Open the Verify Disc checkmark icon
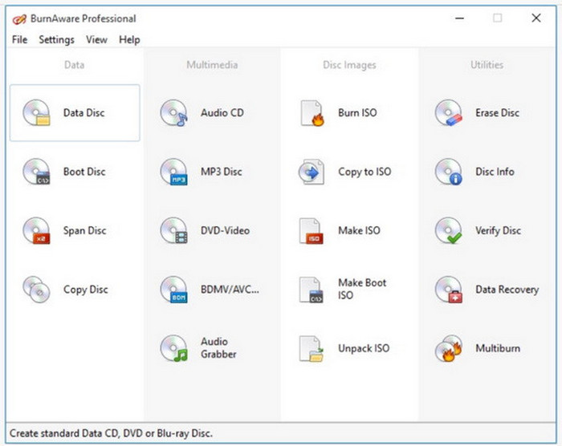562x446 pixels. [x=449, y=231]
